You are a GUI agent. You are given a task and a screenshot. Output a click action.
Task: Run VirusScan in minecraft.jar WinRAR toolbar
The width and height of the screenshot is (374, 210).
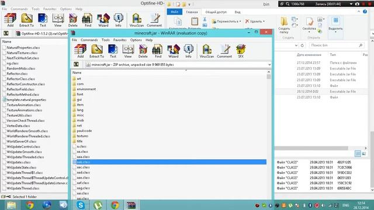206,51
